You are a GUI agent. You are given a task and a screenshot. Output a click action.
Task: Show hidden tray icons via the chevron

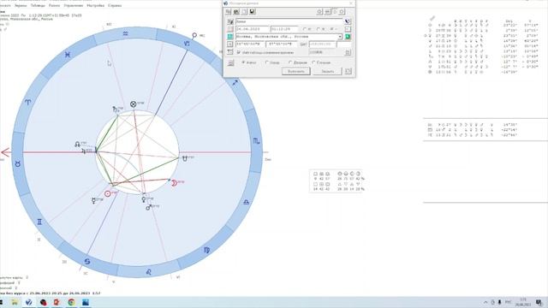coord(485,302)
